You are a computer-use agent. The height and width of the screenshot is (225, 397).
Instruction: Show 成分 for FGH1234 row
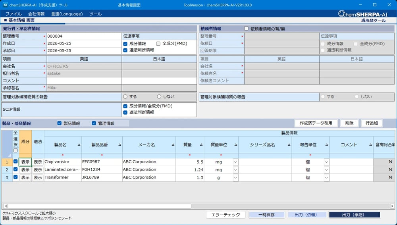click(x=25, y=170)
